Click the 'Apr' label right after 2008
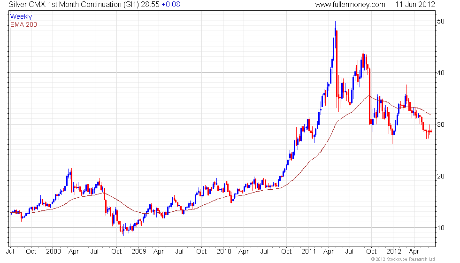Screen dimensions: 460x263 pyautogui.click(x=74, y=252)
